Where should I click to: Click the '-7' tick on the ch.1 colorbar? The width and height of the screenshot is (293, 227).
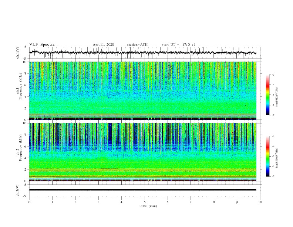click(x=273, y=115)
